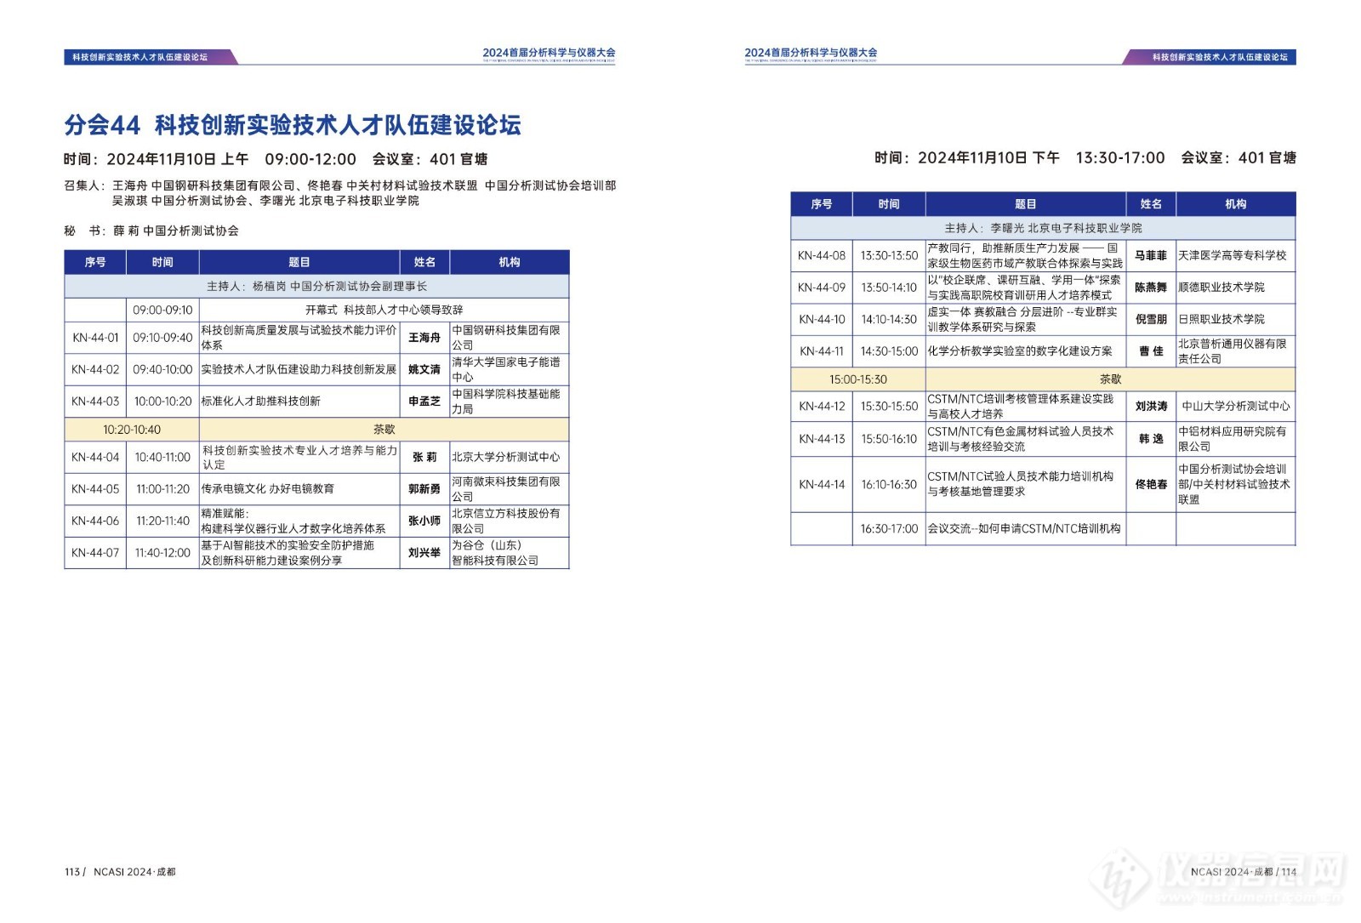Click '机构' header in right table
This screenshot has width=1361, height=923.
pyautogui.click(x=1236, y=204)
